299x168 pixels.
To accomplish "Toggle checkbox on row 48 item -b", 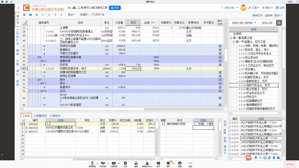I will (220, 72).
